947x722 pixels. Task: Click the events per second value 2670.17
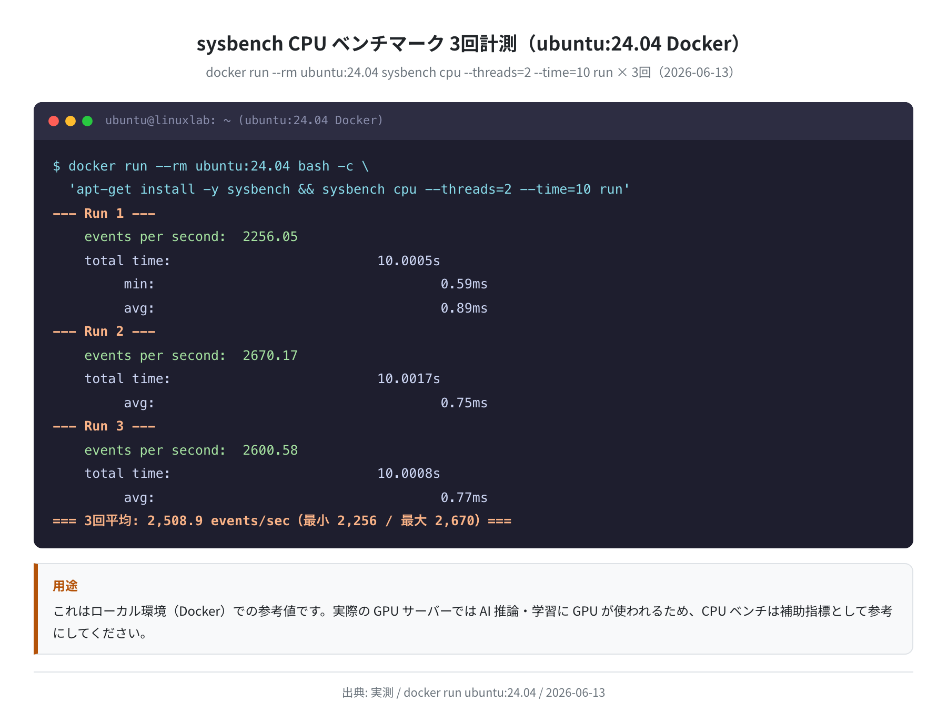[270, 355]
